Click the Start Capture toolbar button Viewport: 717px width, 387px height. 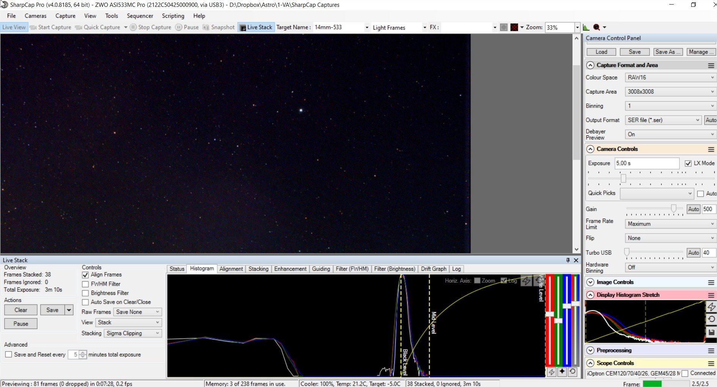(51, 27)
